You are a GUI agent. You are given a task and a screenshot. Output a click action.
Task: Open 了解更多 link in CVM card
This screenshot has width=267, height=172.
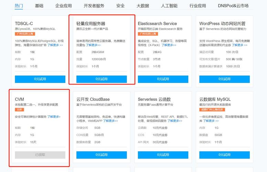54,117
